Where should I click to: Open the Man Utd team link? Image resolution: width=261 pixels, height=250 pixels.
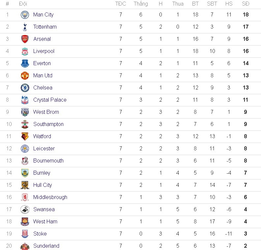pyautogui.click(x=43, y=76)
